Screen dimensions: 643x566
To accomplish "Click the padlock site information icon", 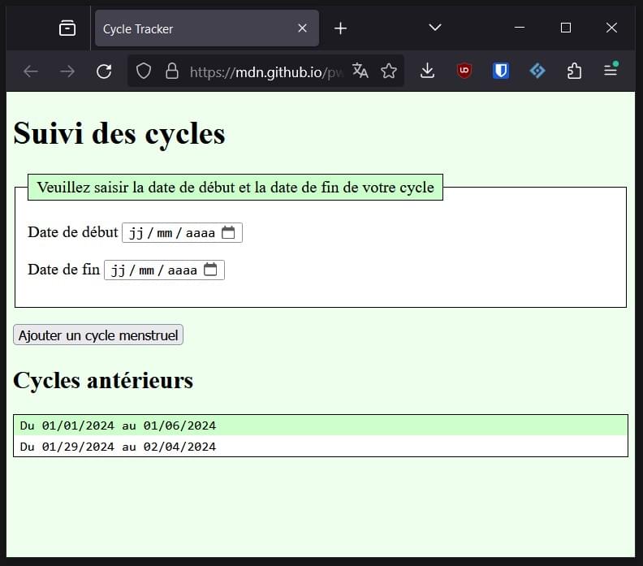I will pos(171,71).
